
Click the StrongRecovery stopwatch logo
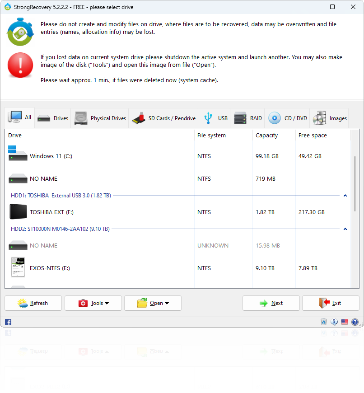20,32
